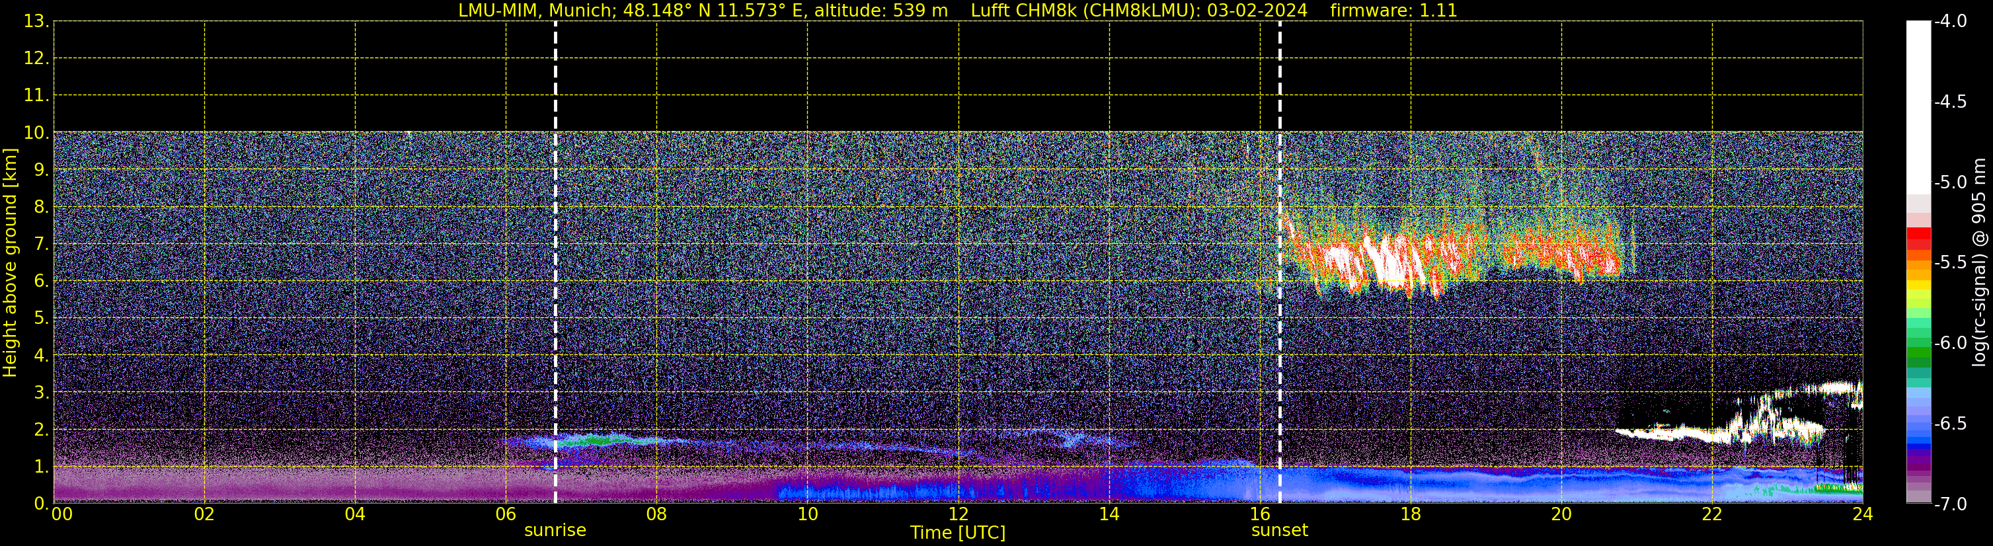Click the '-6.5' colorbar tick label
This screenshot has height=546, width=1993.
tap(1949, 424)
